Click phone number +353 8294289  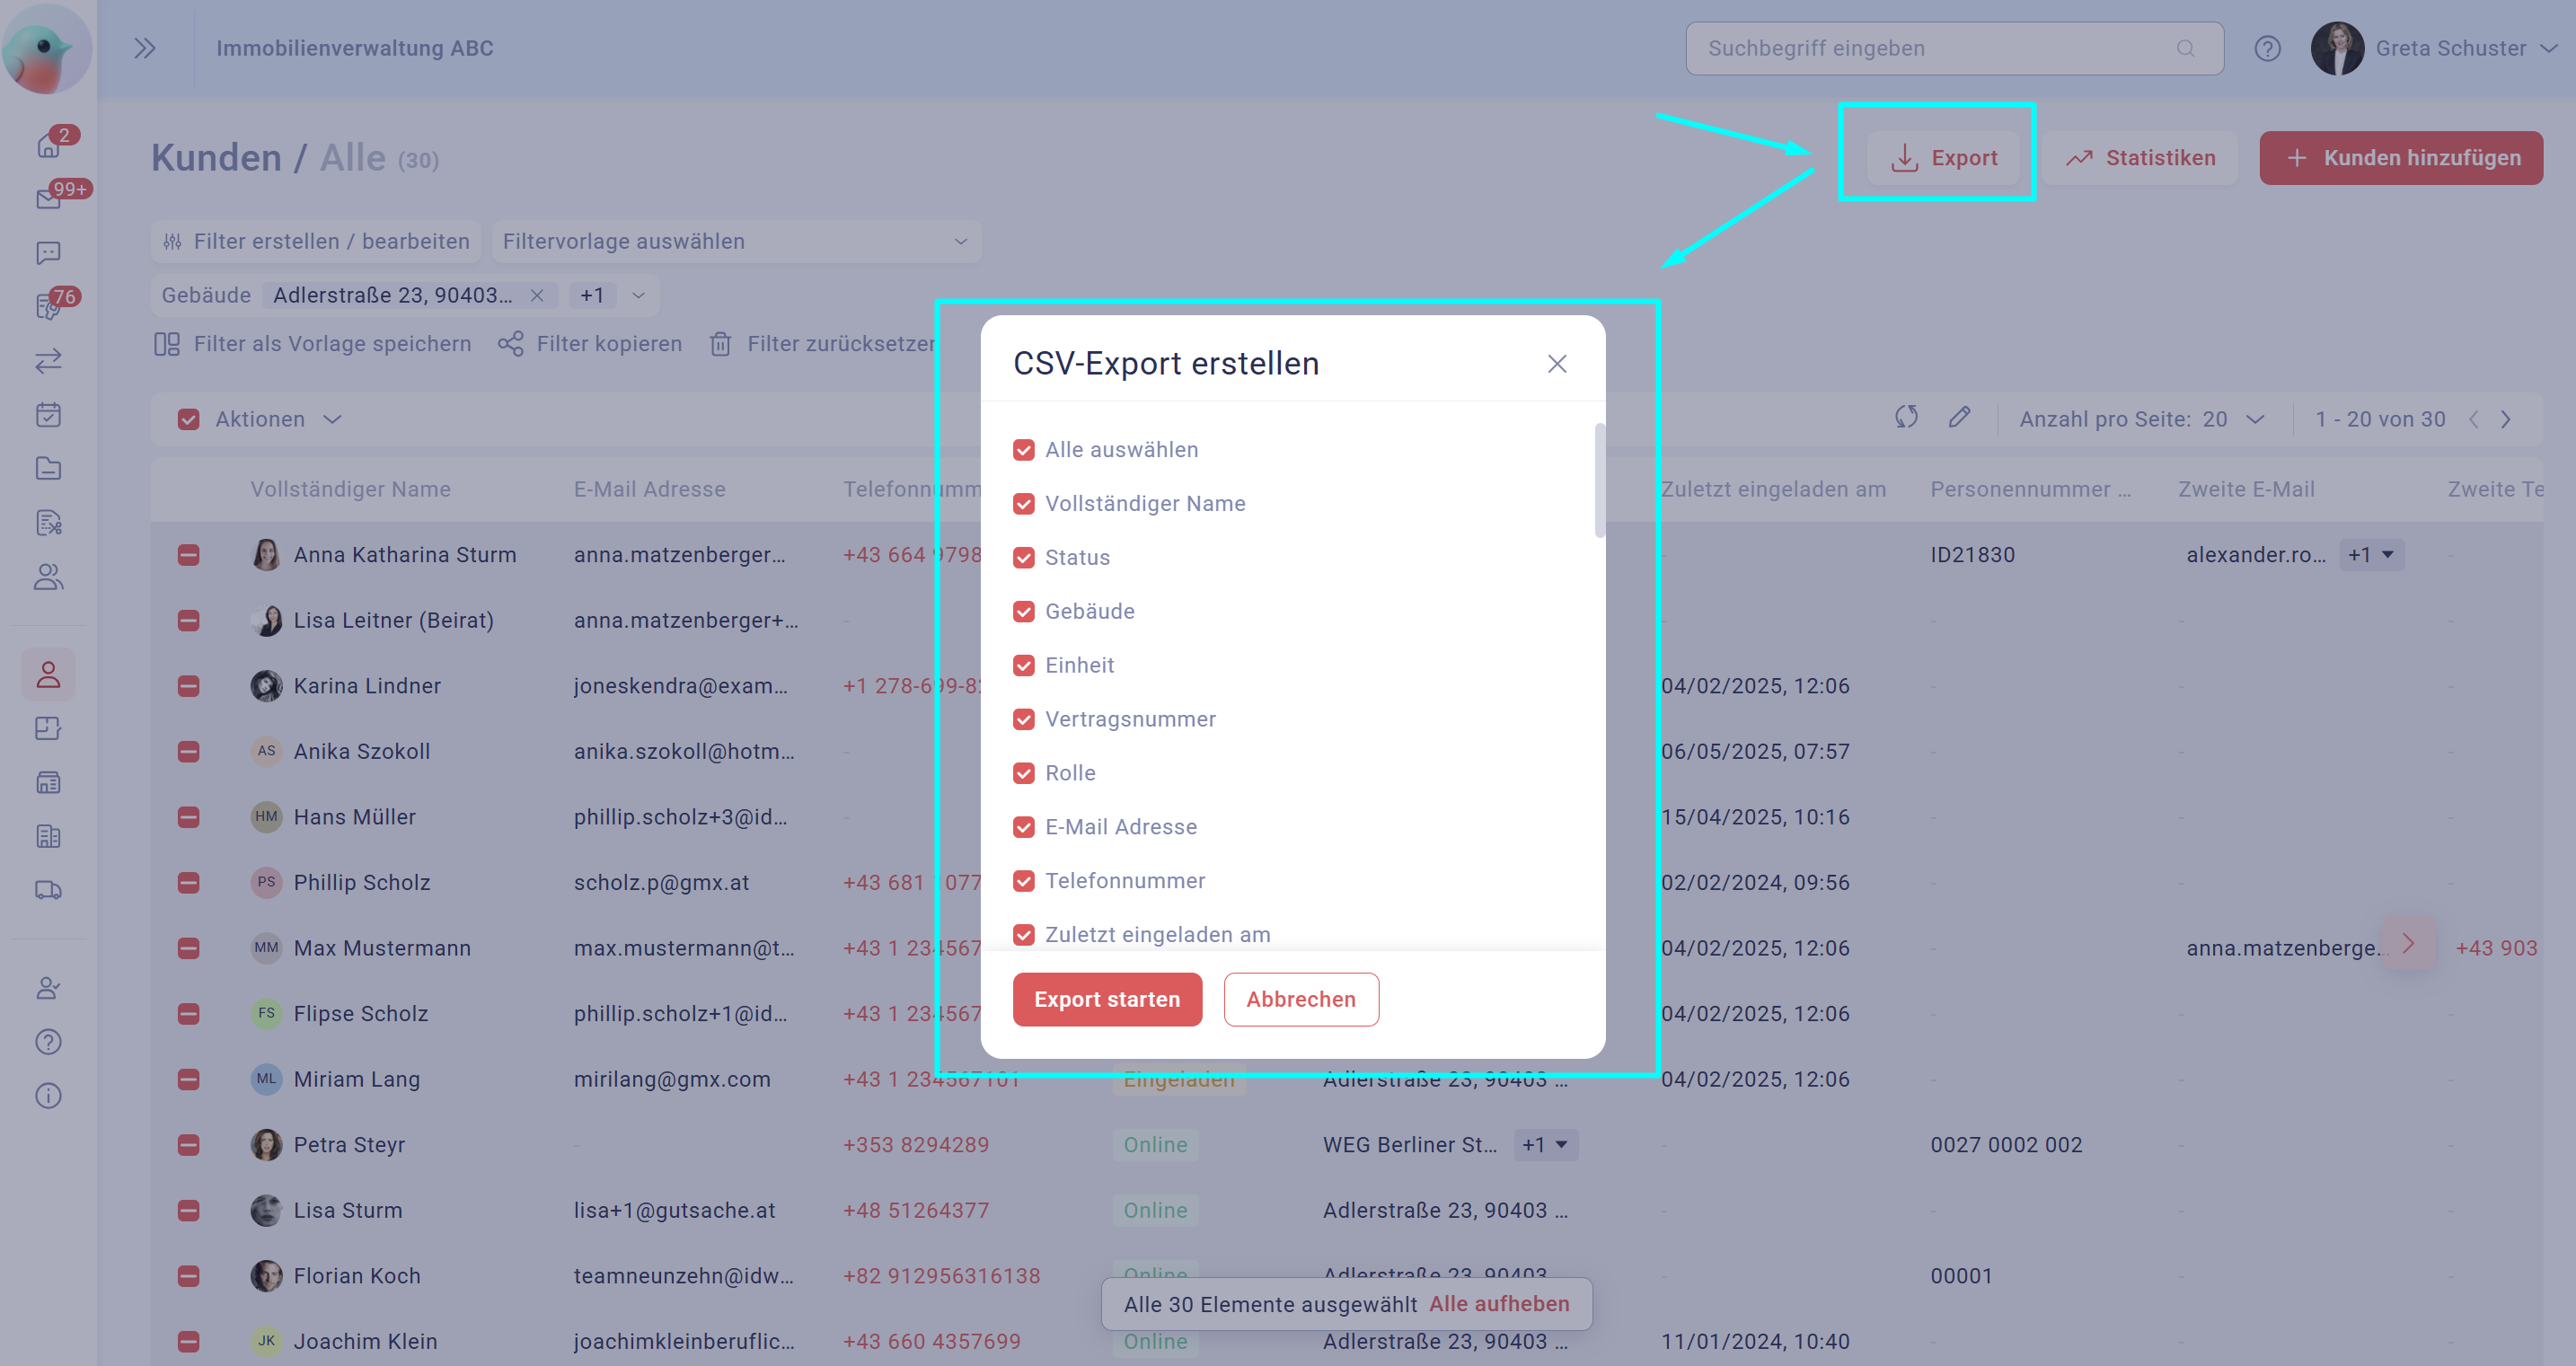915,1145
